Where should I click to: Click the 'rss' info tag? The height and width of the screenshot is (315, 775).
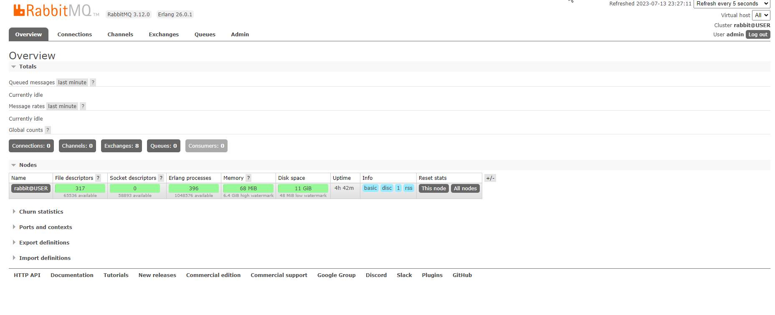409,188
